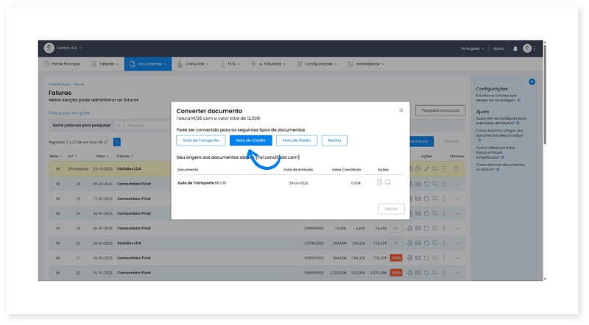The height and width of the screenshot is (325, 589).
Task: Open the Documentos menu
Action: [147, 64]
